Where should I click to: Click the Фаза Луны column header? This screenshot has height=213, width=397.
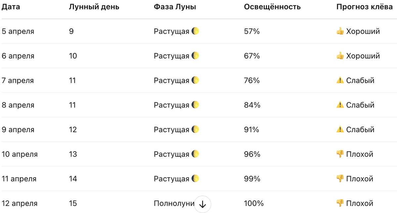tap(175, 7)
